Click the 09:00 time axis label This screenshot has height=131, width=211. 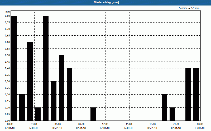[81, 124]
